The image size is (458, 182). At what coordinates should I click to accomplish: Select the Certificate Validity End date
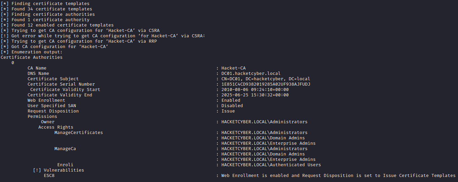click(x=255, y=95)
